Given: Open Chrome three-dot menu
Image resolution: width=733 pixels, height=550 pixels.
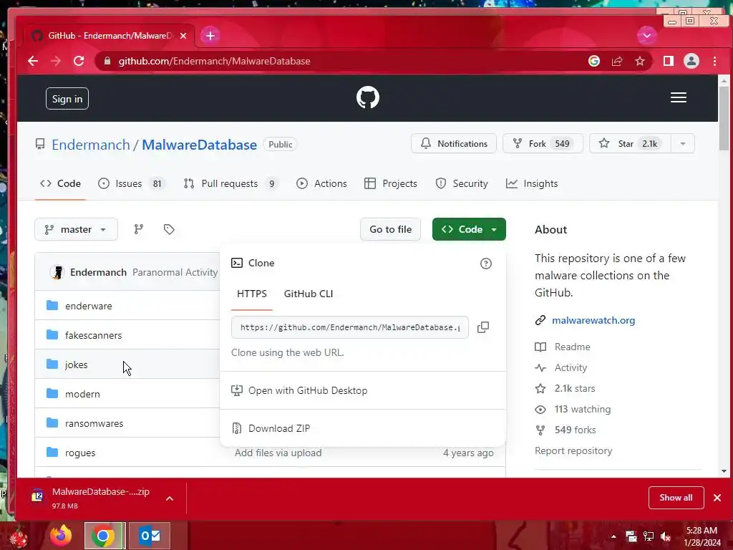Looking at the screenshot, I should [x=714, y=61].
